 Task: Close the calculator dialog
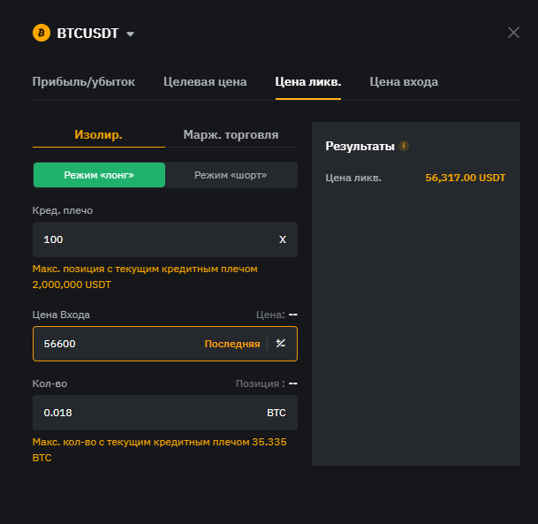(513, 33)
